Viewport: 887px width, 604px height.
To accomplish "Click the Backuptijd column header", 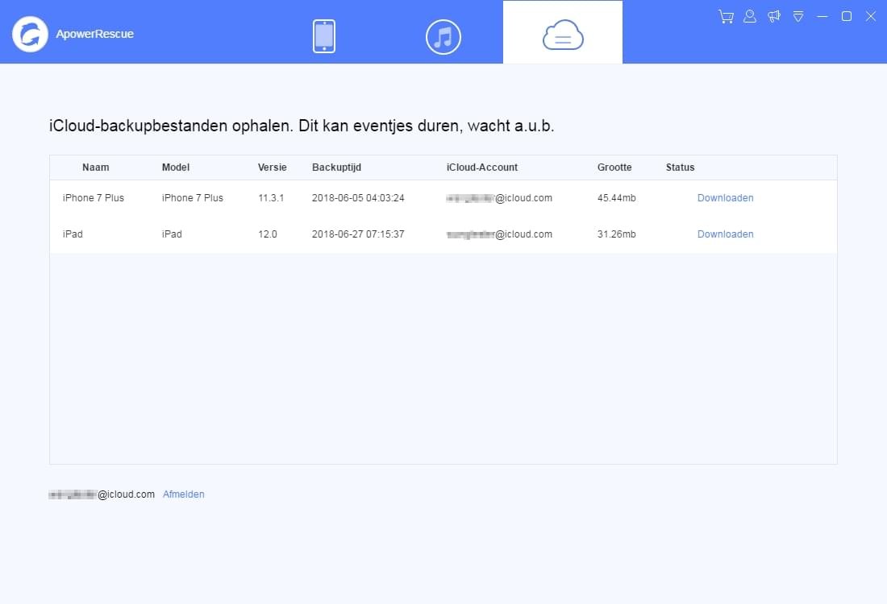I will 336,167.
